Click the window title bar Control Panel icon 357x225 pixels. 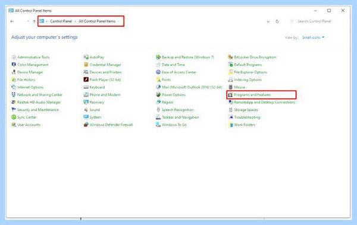11,11
